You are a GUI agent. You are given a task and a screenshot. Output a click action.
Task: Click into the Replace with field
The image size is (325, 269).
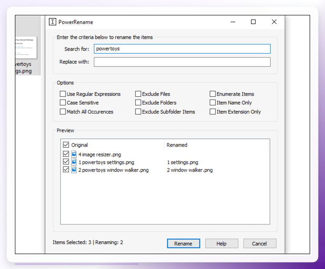182,62
